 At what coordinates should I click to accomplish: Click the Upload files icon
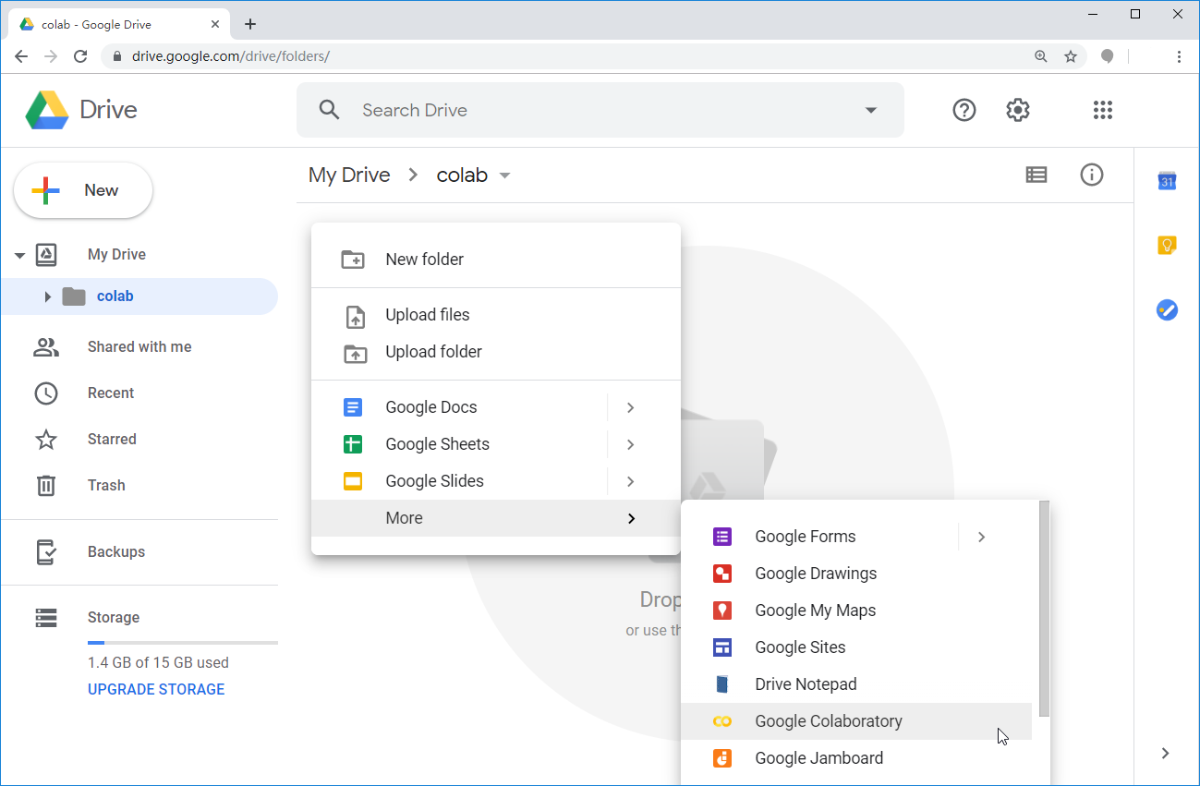click(x=355, y=316)
